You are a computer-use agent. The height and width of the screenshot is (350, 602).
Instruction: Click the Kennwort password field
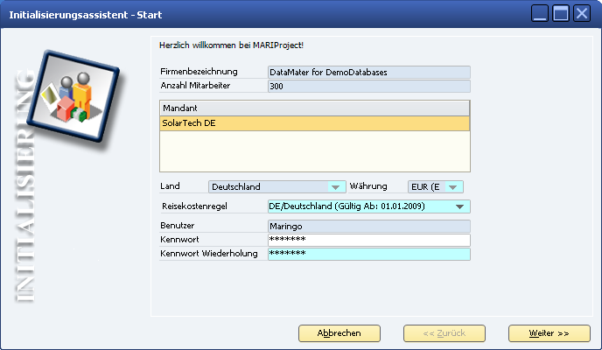point(368,240)
